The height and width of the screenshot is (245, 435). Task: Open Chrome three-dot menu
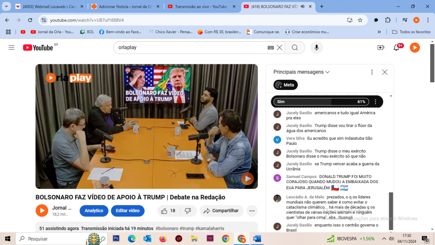(428, 20)
